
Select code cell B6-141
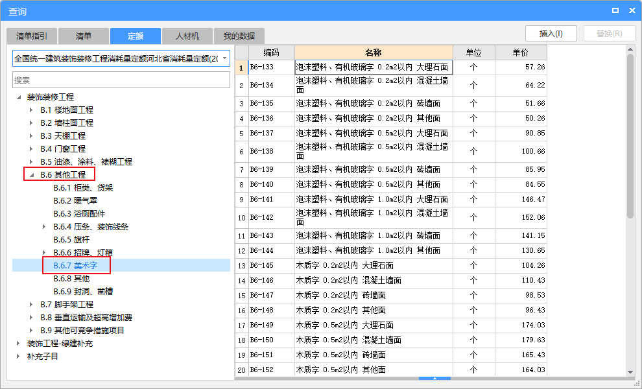click(272, 200)
